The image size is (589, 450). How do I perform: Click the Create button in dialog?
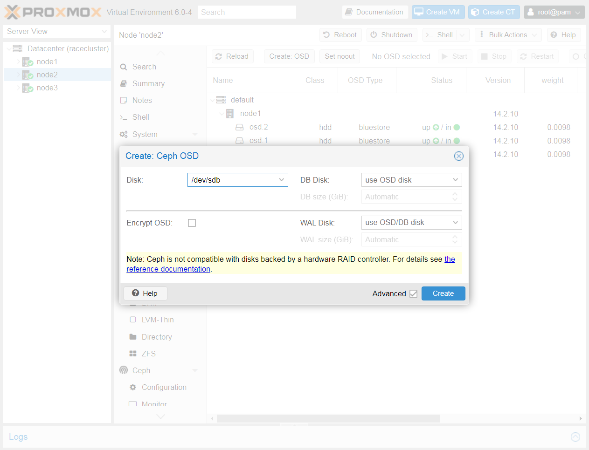point(443,293)
